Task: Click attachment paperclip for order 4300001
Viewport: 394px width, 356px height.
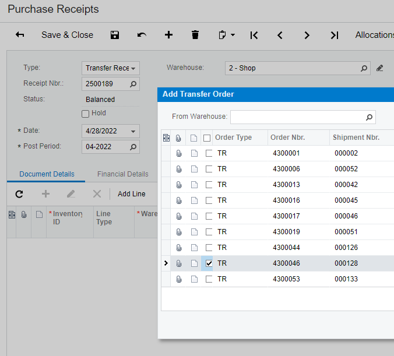Action: pyautogui.click(x=179, y=153)
